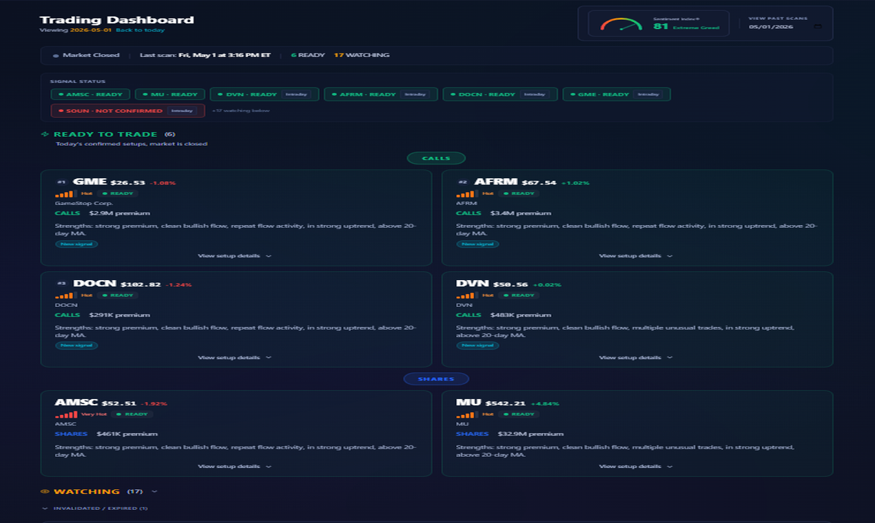The width and height of the screenshot is (875, 523).
Task: Expand AMSC View setup details
Action: (235, 467)
